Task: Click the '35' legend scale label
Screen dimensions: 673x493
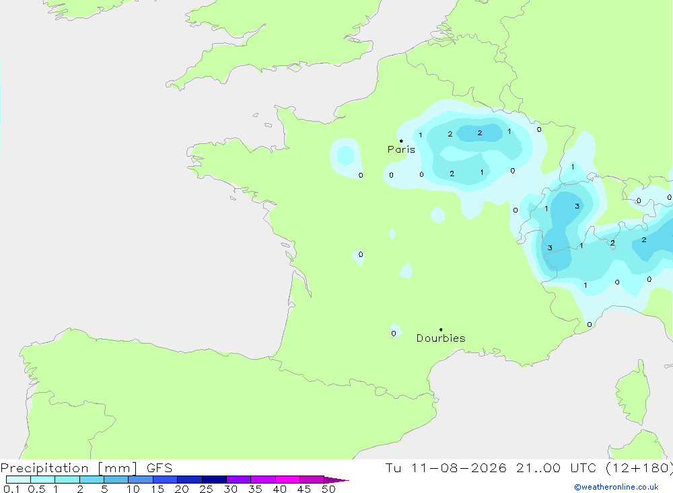Action: coord(255,489)
